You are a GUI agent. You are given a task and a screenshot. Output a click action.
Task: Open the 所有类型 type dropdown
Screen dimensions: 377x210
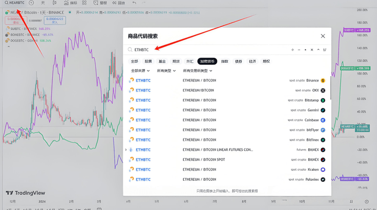coord(167,71)
